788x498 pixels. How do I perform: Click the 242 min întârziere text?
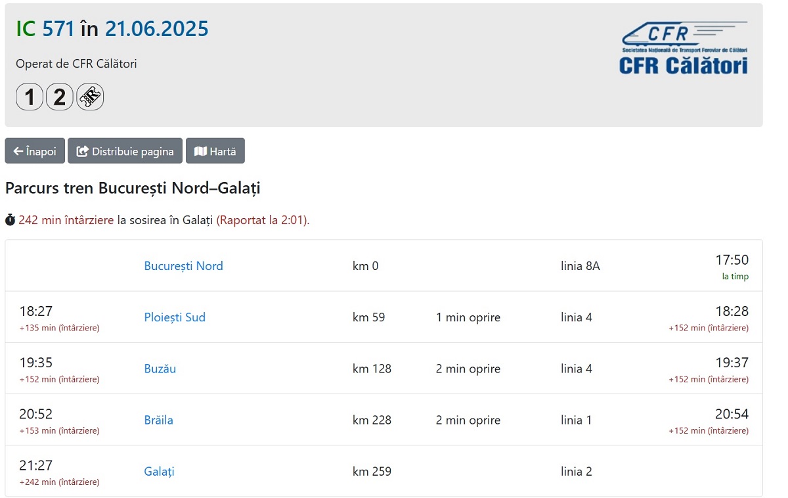coord(66,220)
